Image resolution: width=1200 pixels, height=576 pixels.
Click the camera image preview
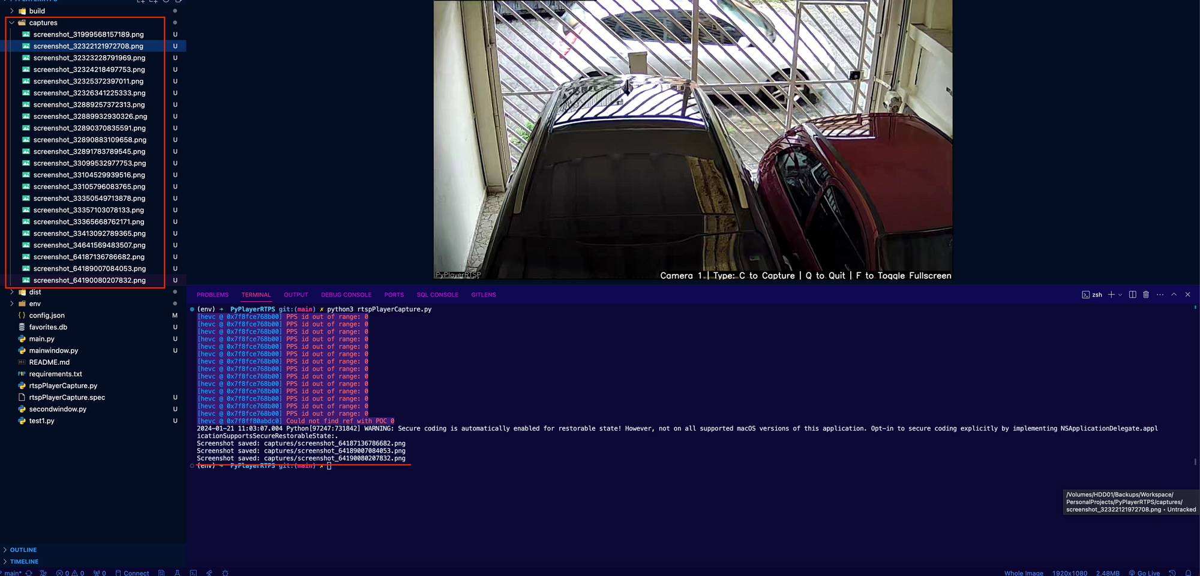693,139
